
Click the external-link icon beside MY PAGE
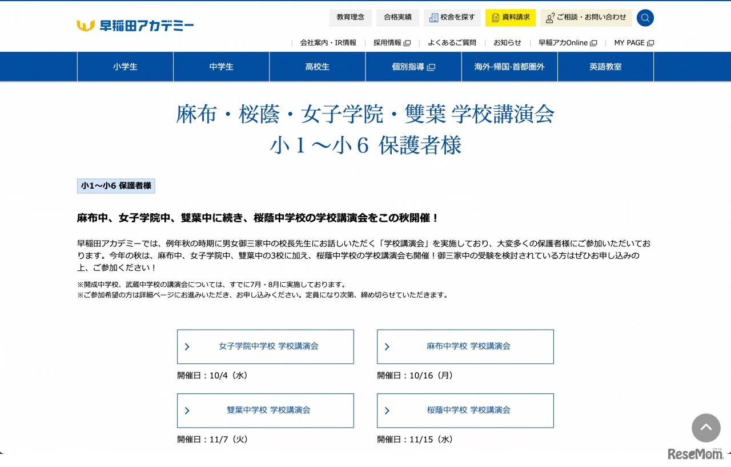coord(650,42)
